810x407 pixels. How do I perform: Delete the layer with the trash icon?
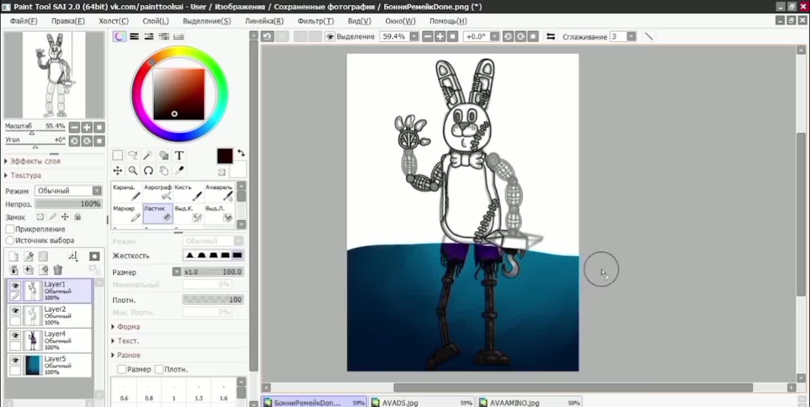tap(58, 270)
